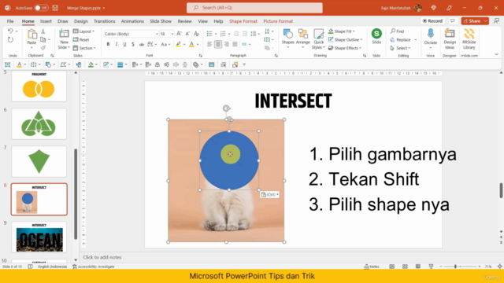The image size is (504, 283).
Task: Open RRSlide Library
Action: (x=469, y=39)
